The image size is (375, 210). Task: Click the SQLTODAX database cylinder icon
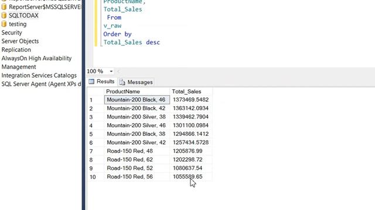[x=4, y=16]
